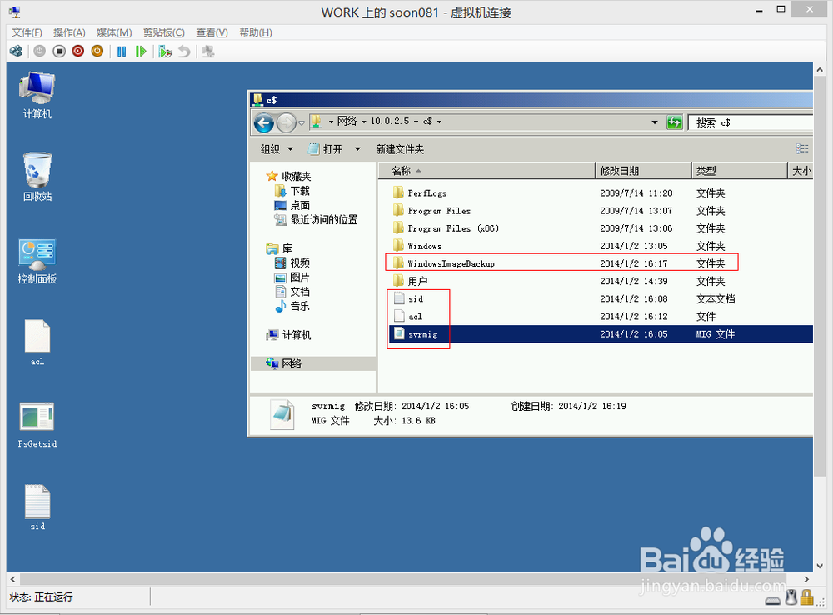Click 新建文件夹 button
The height and width of the screenshot is (615, 833).
click(400, 149)
